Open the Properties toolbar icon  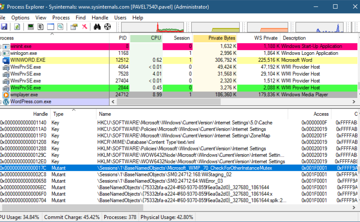coord(74,27)
